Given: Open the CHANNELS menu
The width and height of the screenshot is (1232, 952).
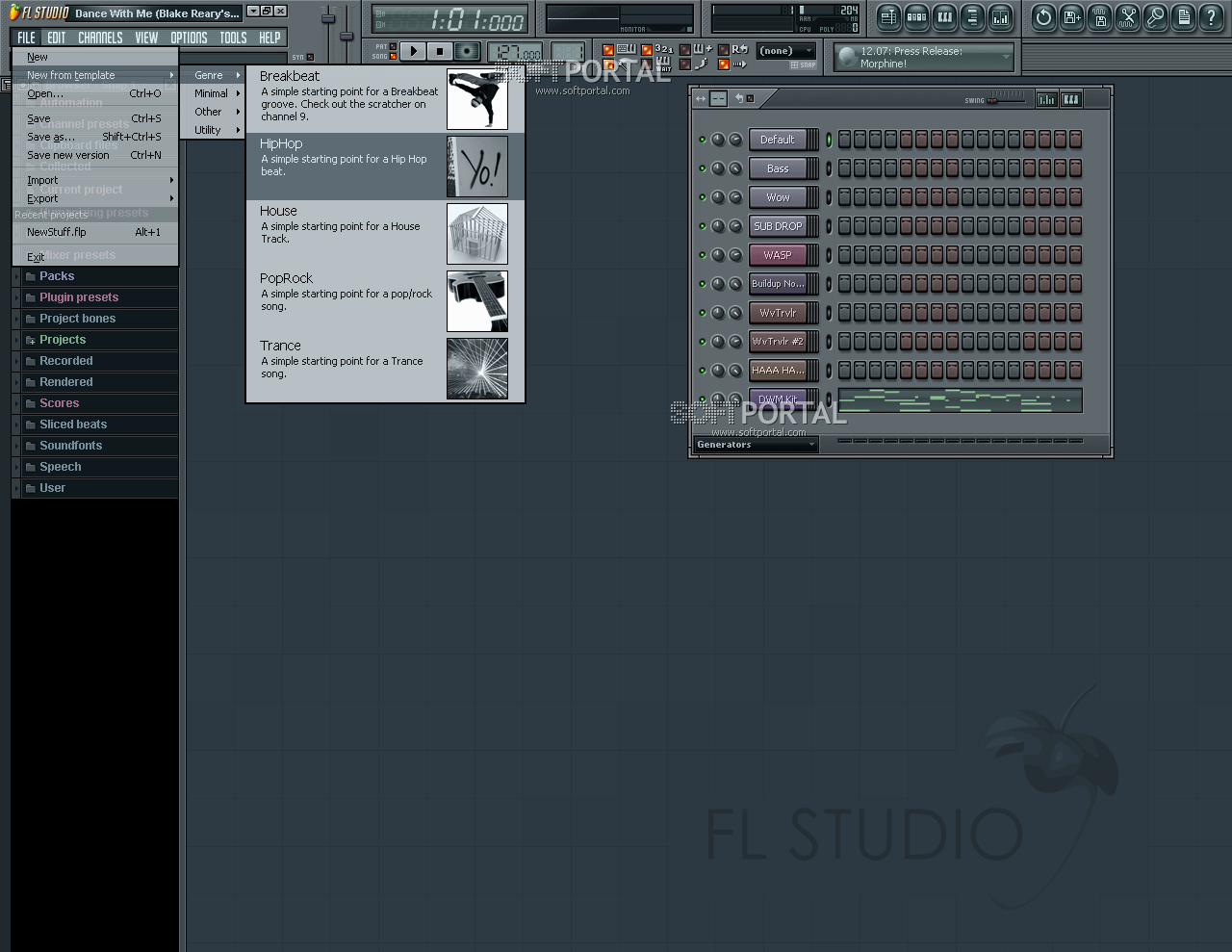Looking at the screenshot, I should coord(100,38).
